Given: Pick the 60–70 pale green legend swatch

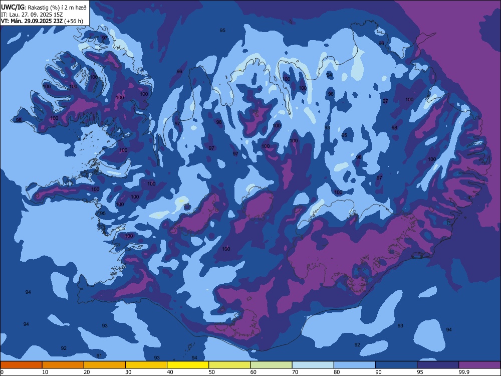Looking at the screenshot, I should (x=271, y=365).
